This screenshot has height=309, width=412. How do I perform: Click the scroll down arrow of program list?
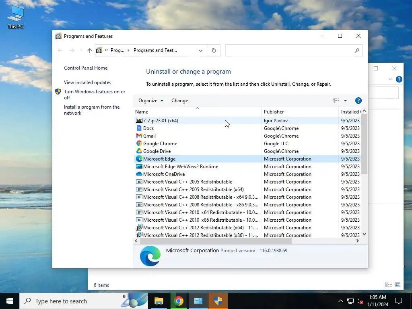364,234
